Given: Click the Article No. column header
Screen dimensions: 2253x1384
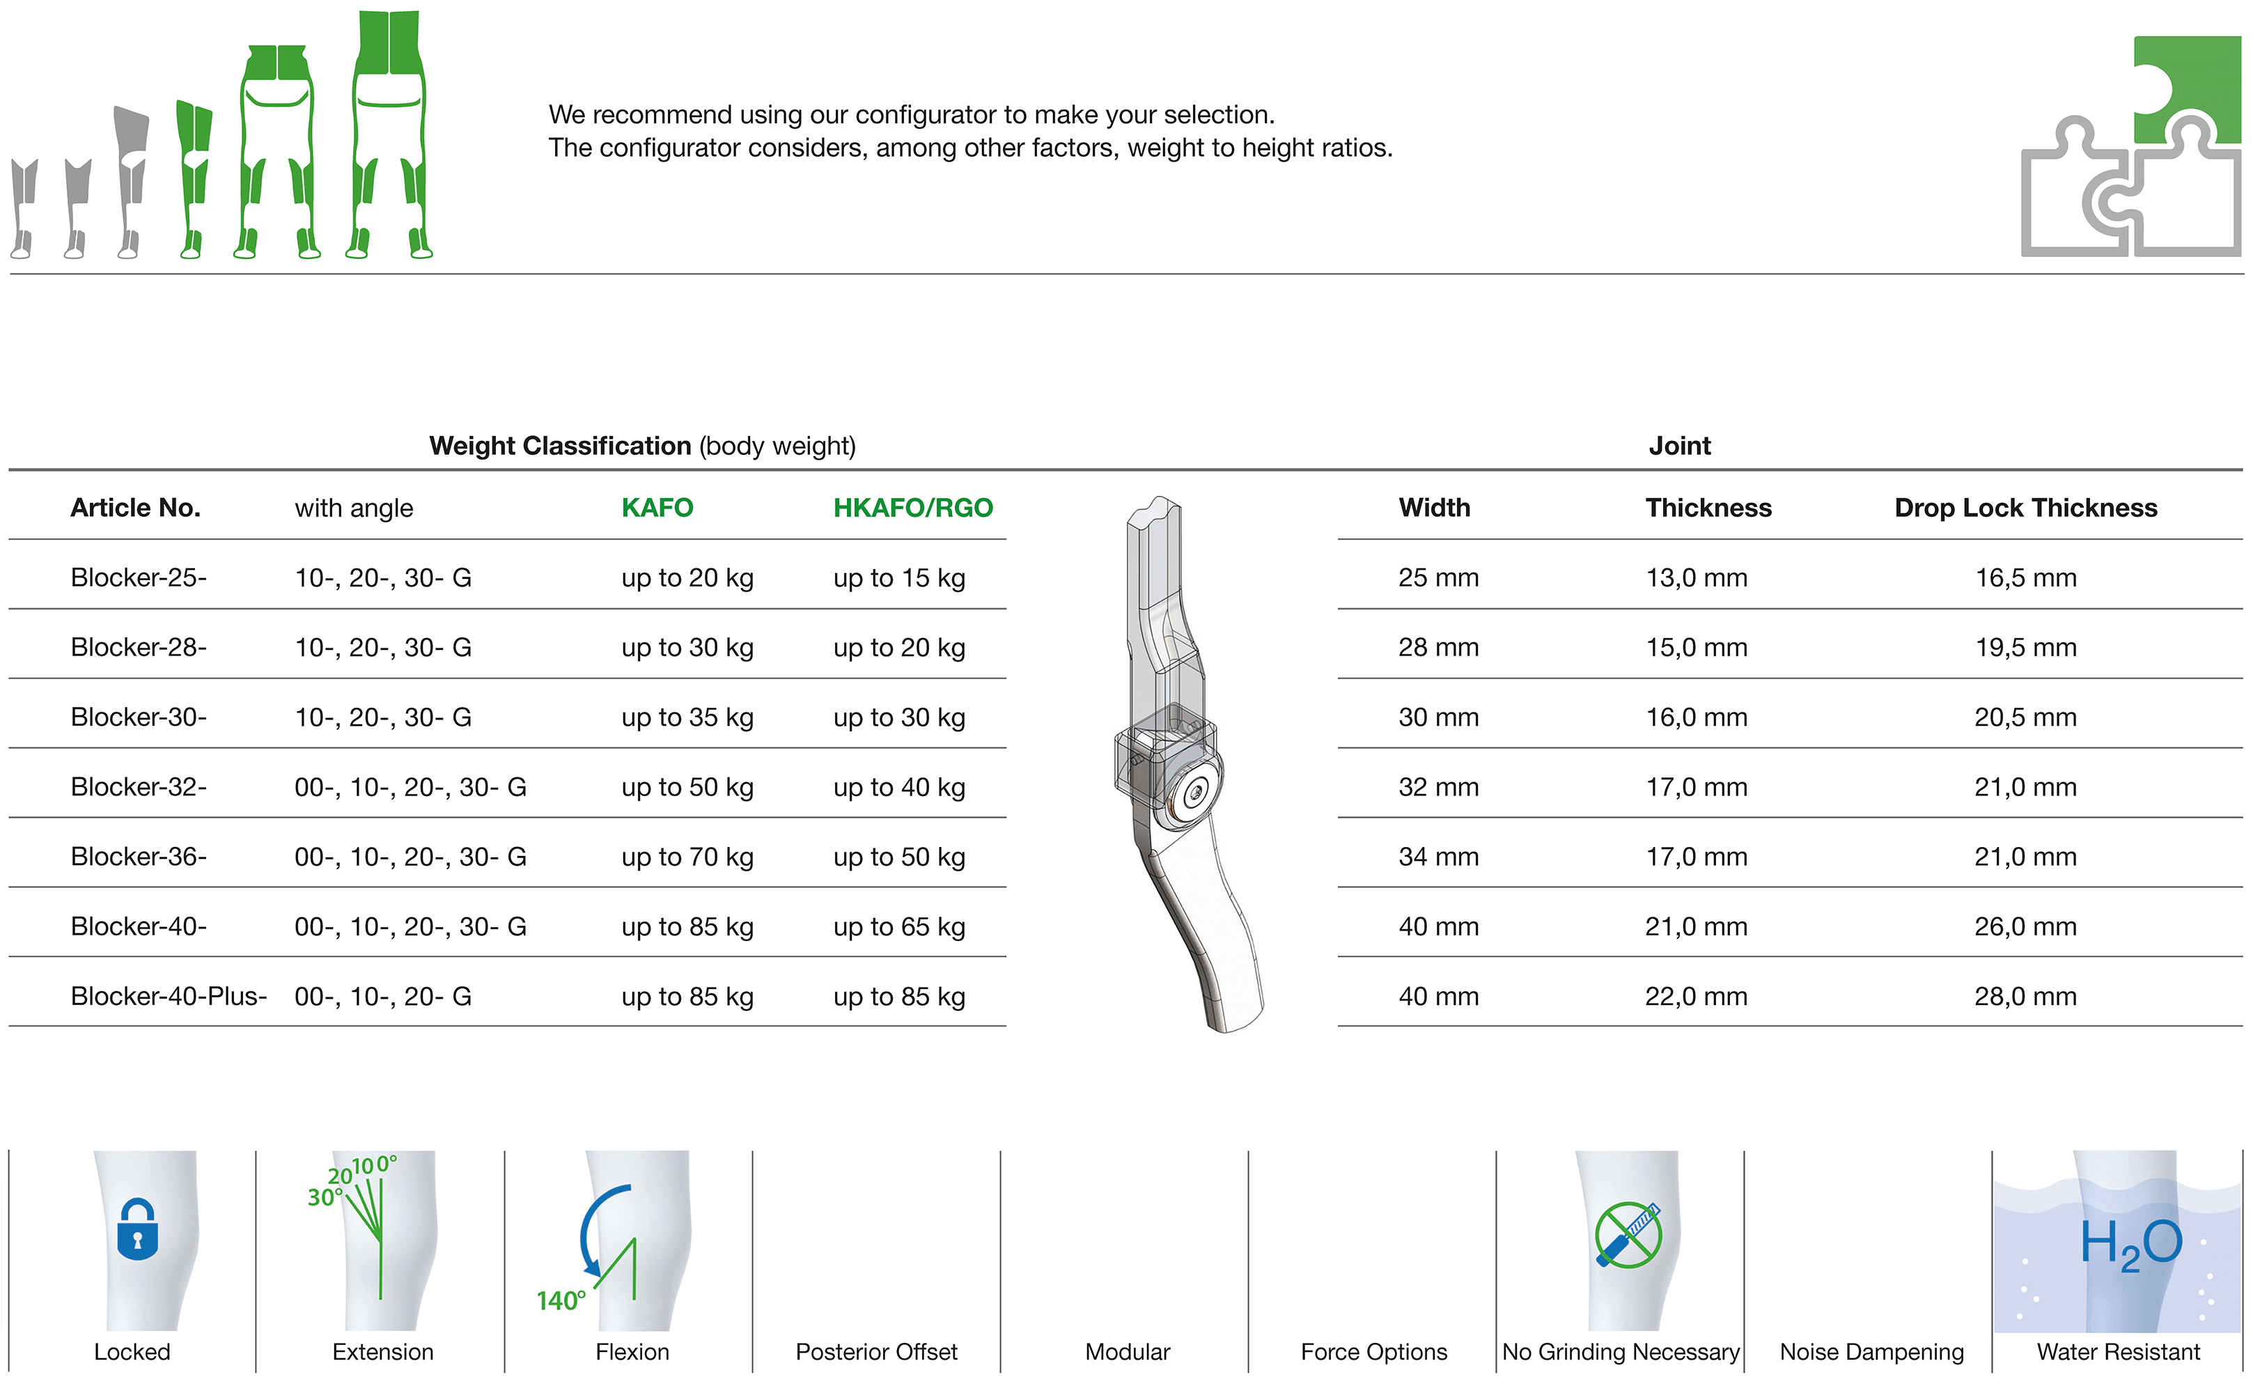Looking at the screenshot, I should point(135,508).
